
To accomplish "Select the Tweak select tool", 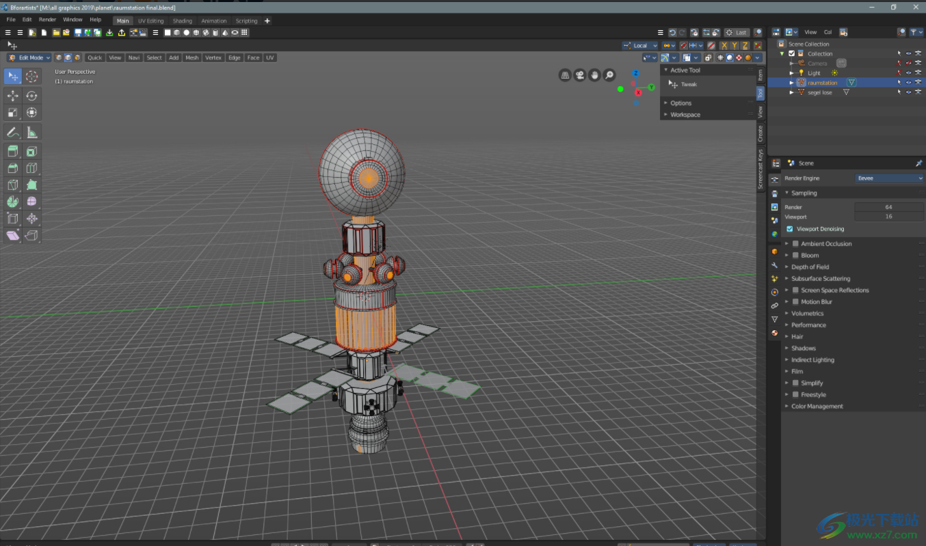I will (13, 77).
